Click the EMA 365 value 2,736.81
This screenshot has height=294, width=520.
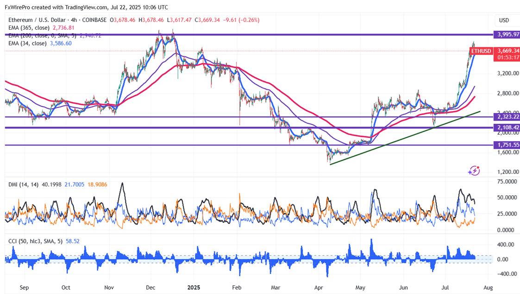[64, 28]
